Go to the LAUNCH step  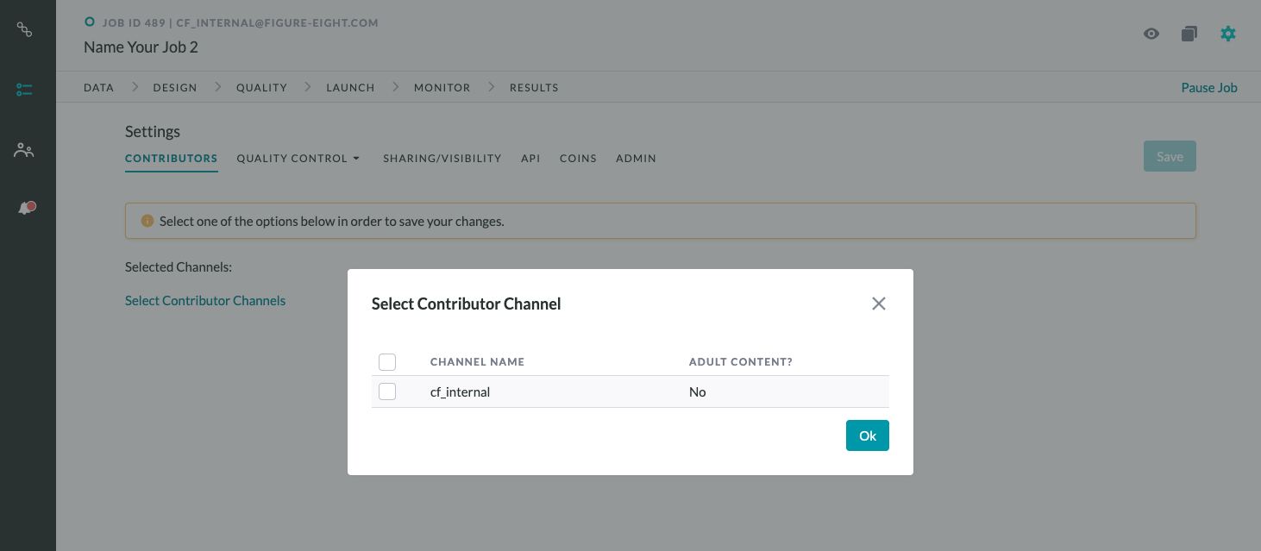(350, 88)
